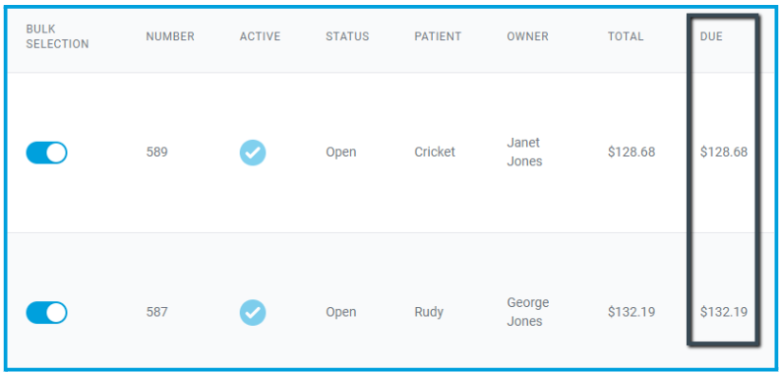Click the DUE column header

click(x=711, y=36)
